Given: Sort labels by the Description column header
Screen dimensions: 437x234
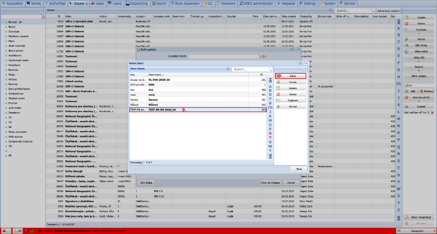Looking at the screenshot, I should [x=198, y=75].
